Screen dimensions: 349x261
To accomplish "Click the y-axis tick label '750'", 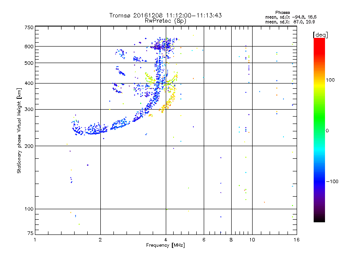I will click(29, 27).
